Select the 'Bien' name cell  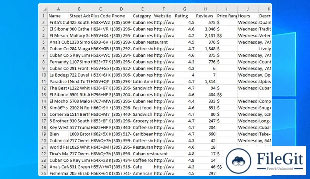tap(58, 134)
